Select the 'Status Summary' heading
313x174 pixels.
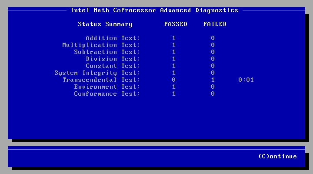point(105,24)
